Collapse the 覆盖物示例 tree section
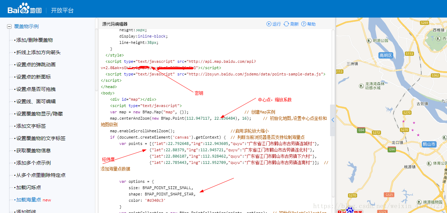This screenshot has width=447, height=213. pyautogui.click(x=9, y=26)
